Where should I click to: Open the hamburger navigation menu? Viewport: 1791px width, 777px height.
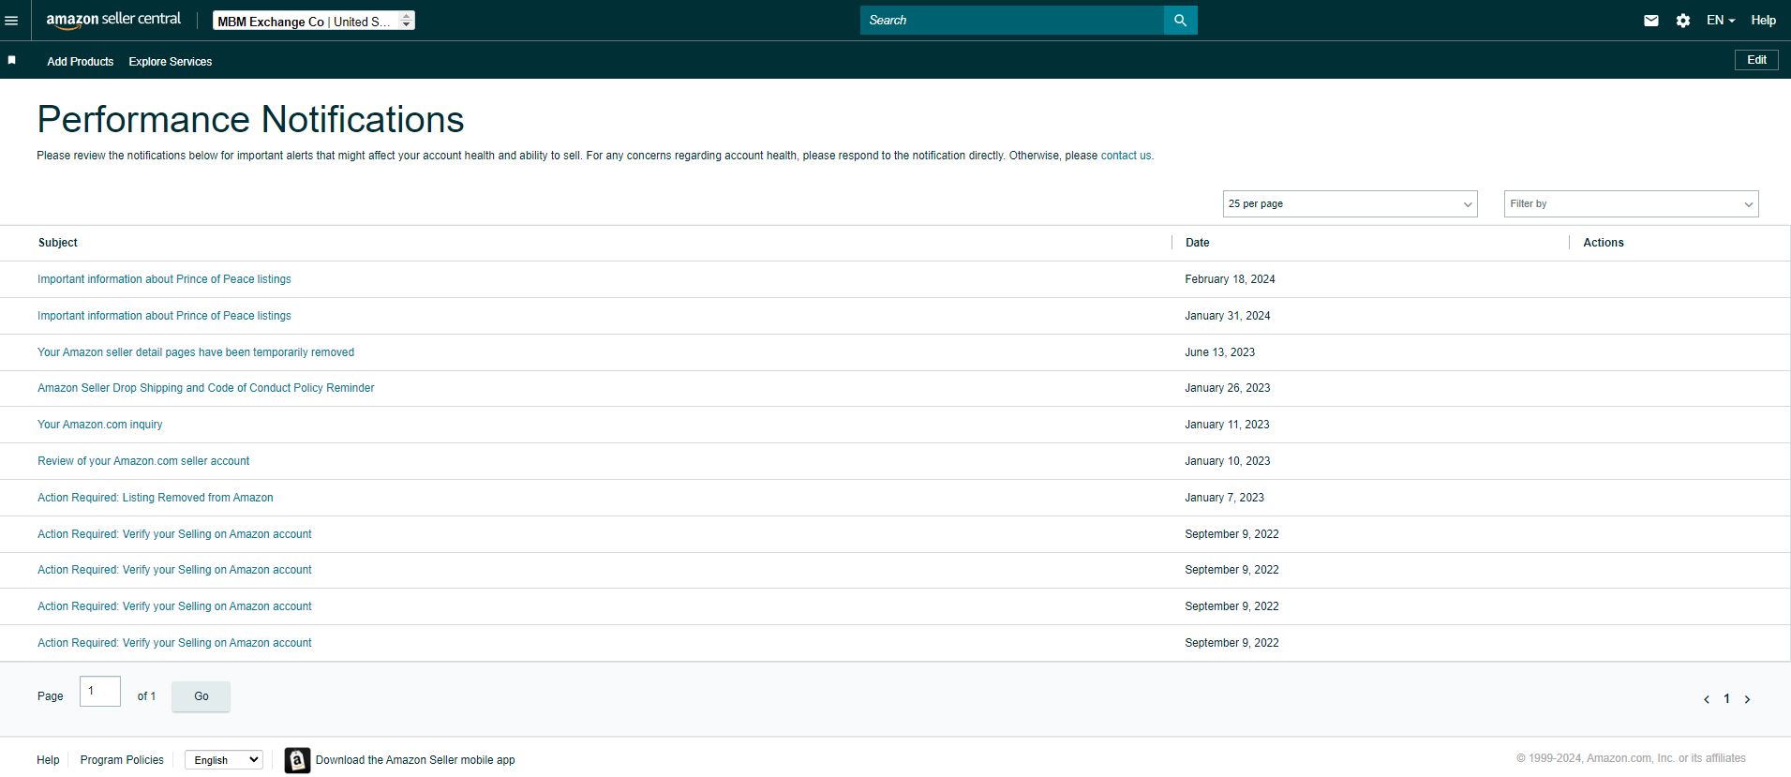point(11,21)
